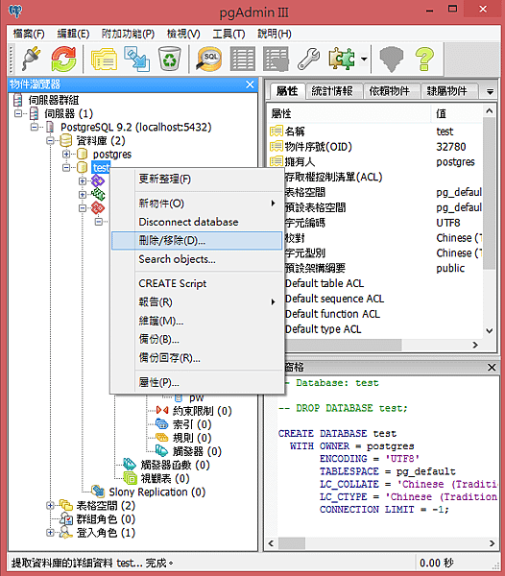
Task: Open the 說明(H) menu
Action: coord(274,34)
